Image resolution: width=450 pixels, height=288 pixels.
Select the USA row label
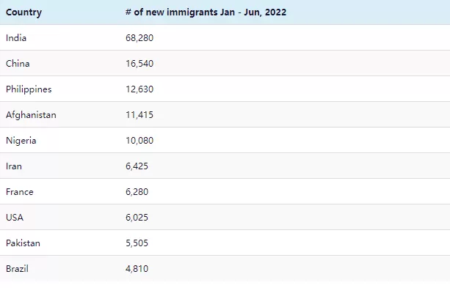[15, 218]
